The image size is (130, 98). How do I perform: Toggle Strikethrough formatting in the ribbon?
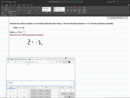pos(24,10)
